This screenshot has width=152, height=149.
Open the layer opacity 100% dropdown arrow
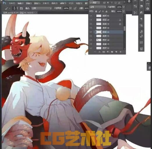[123, 7]
